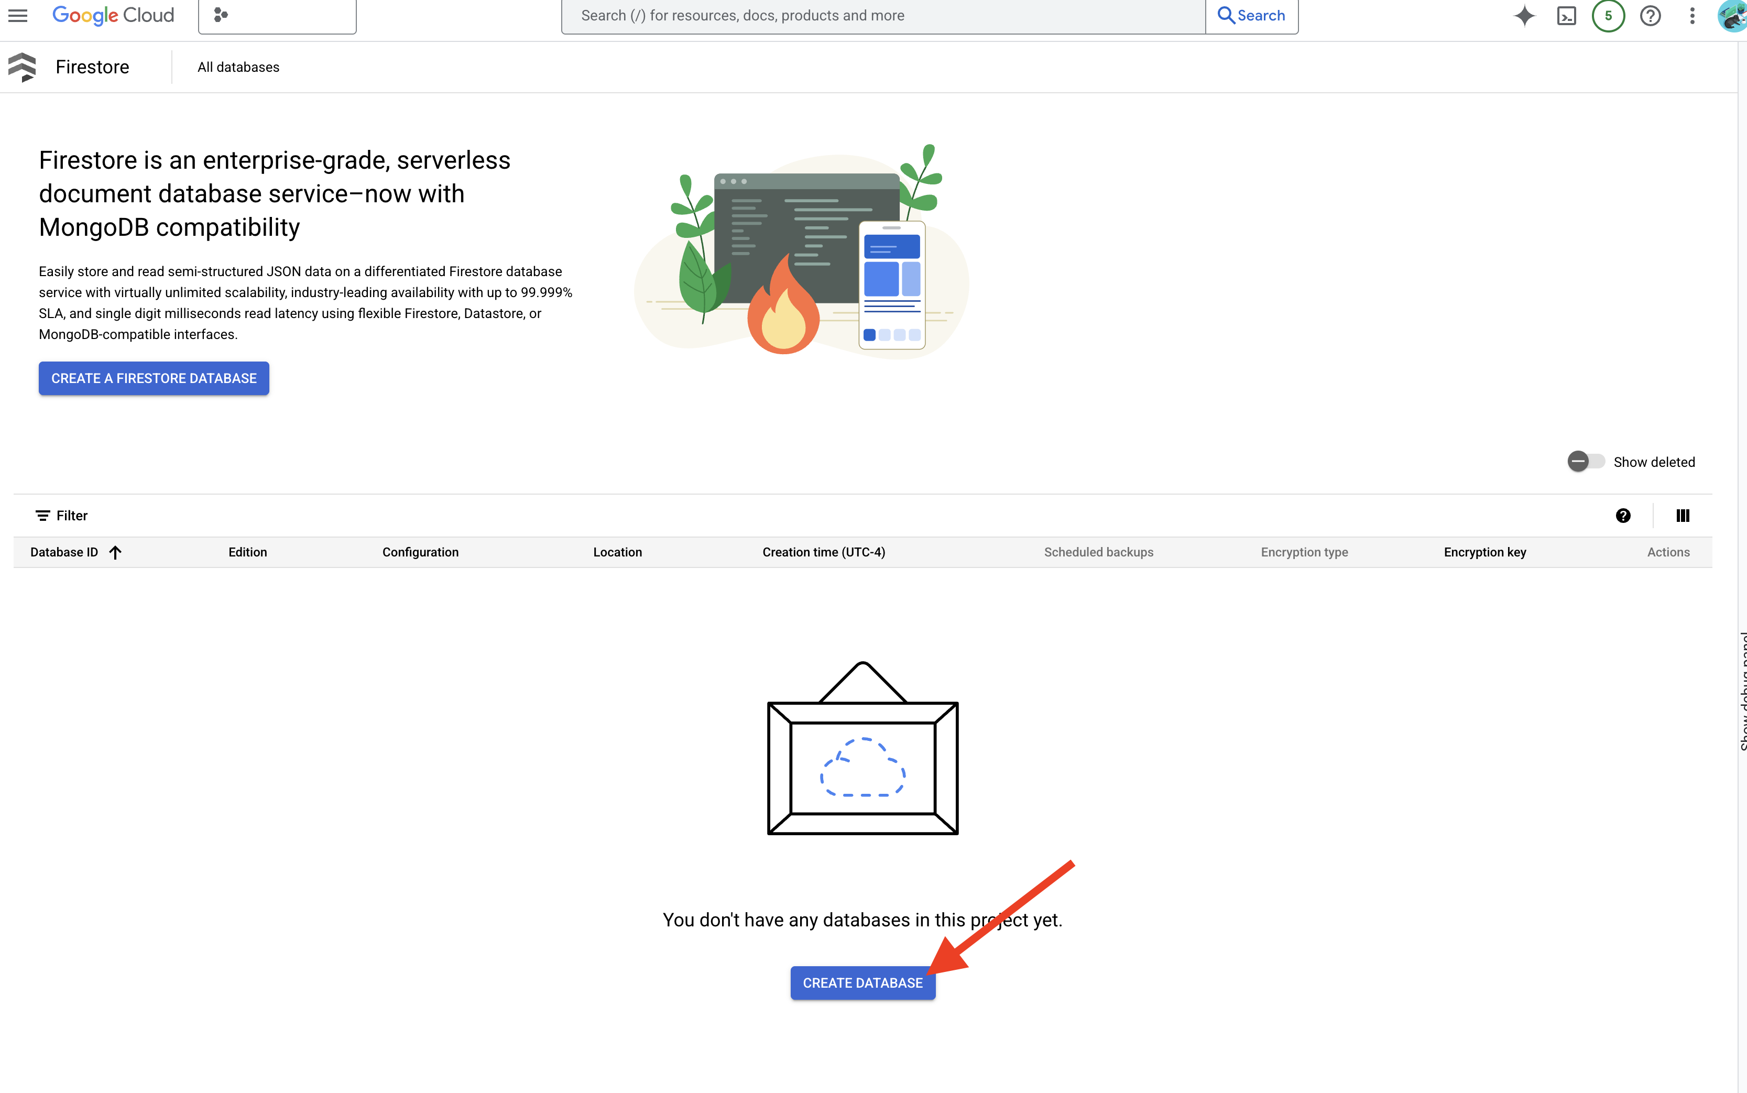Open the column display options icon
Image resolution: width=1747 pixels, height=1093 pixels.
tap(1683, 516)
